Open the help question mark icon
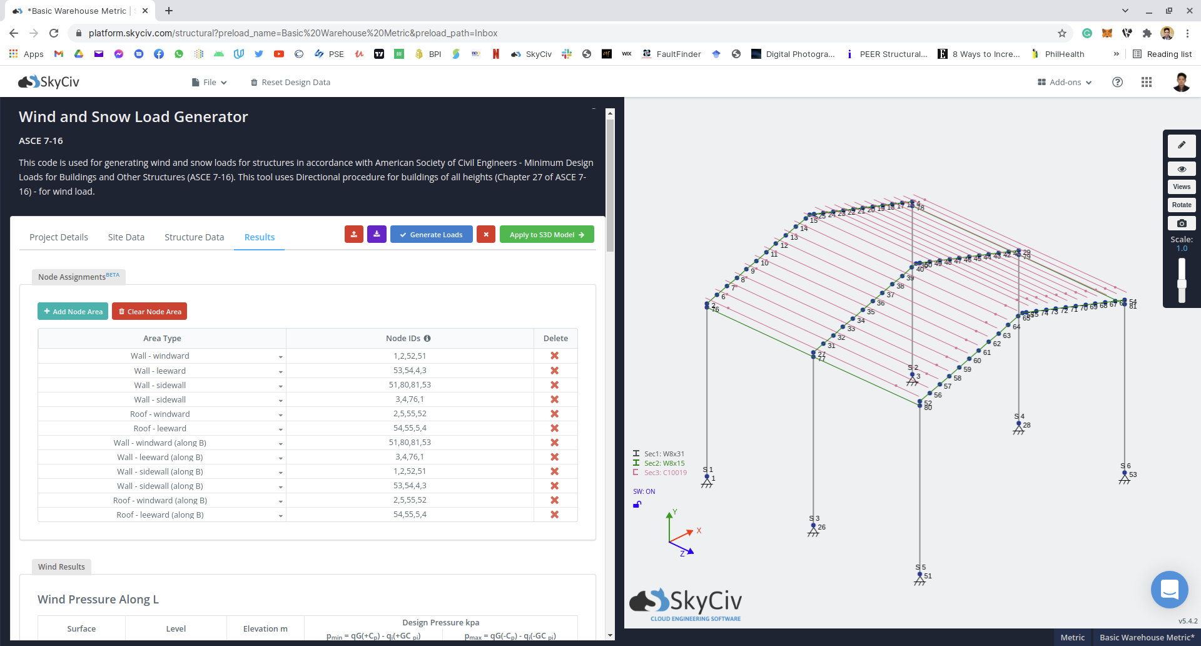 [1117, 82]
